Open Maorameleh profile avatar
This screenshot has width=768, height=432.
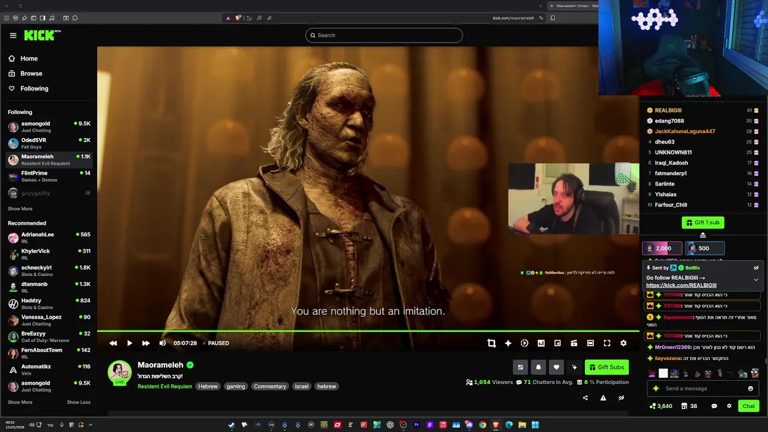[x=119, y=373]
